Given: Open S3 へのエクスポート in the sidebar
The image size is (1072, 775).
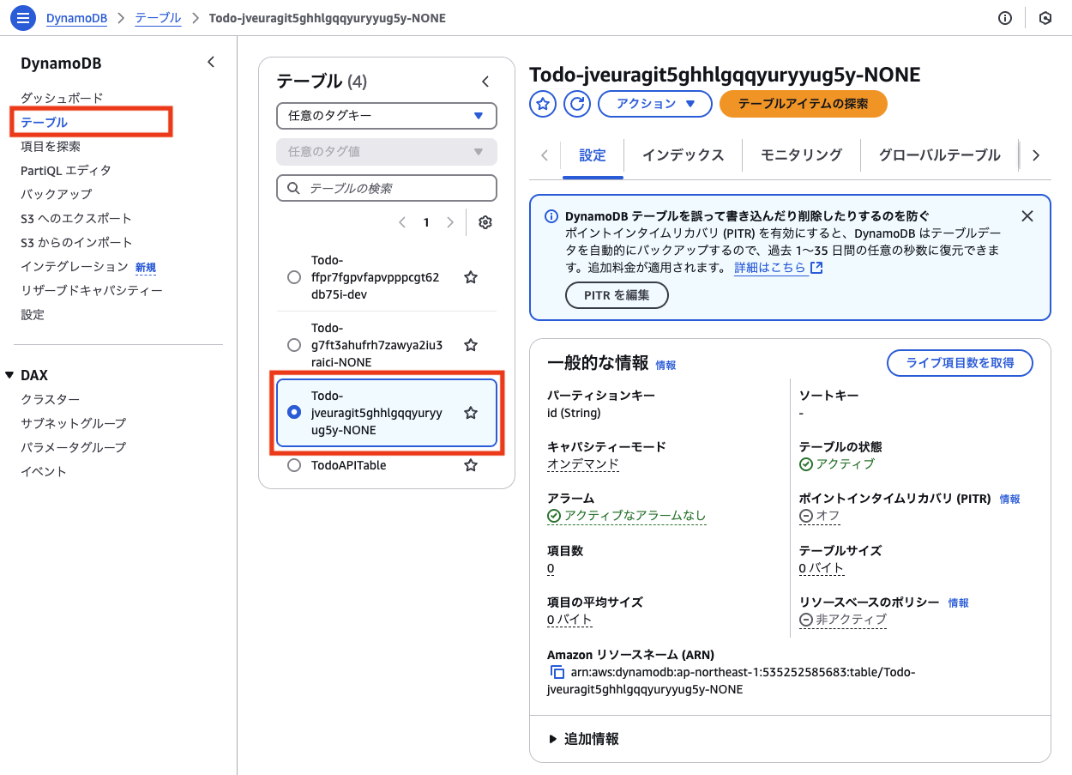Looking at the screenshot, I should (x=76, y=218).
